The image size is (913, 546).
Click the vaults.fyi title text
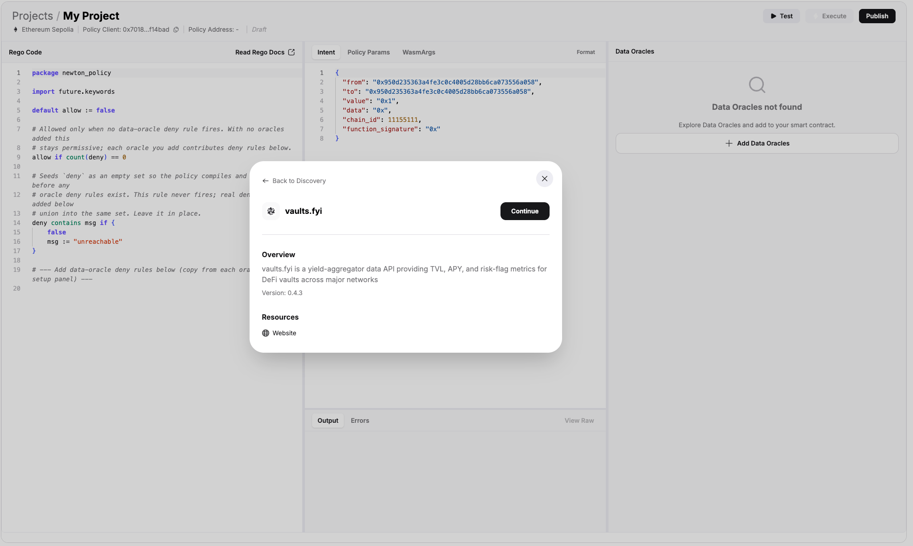[304, 211]
